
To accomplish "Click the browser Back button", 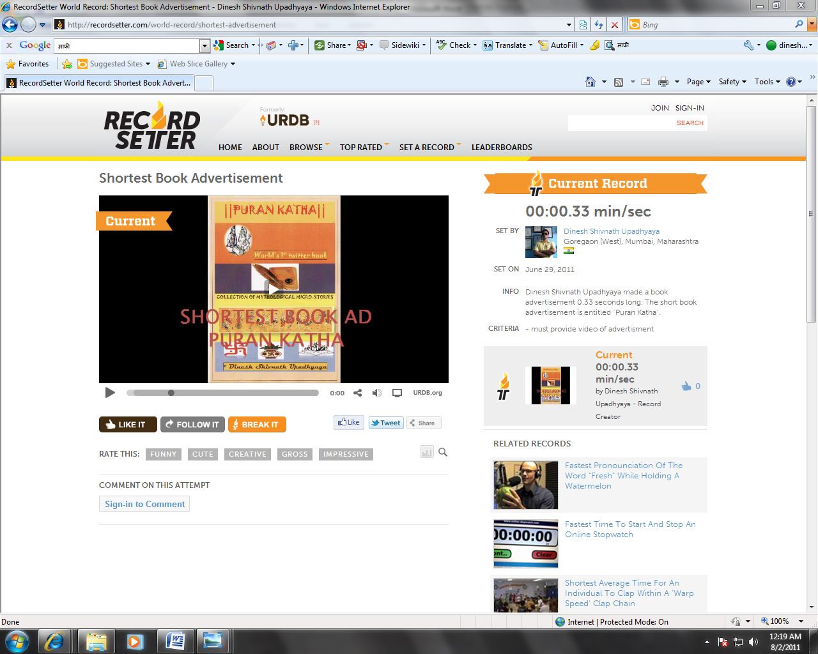I will point(10,24).
